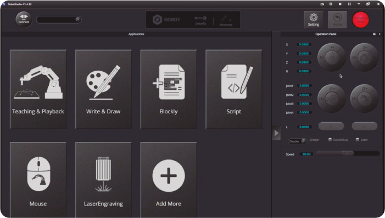This screenshot has height=218, width=385.
Task: Open the Blockly programming module
Action: click(x=169, y=89)
